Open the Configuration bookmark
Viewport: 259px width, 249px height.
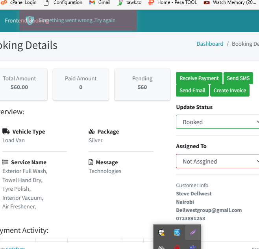[68, 2]
